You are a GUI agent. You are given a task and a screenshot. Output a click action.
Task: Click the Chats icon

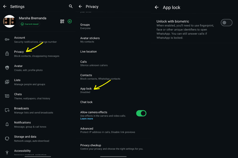tap(7, 96)
